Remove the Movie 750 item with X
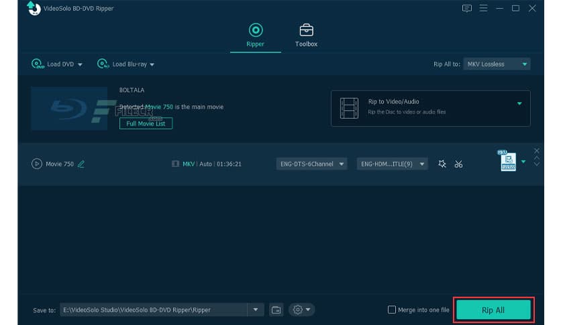This screenshot has height=325, width=561. (x=537, y=150)
